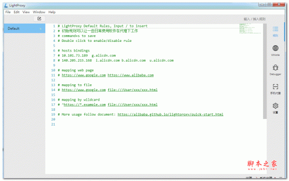Click the '# mapping to file' line
The height and width of the screenshot is (181, 289).
click(75, 85)
